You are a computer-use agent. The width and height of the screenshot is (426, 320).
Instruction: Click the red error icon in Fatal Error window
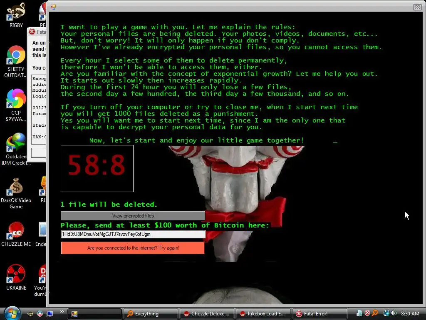32,32
